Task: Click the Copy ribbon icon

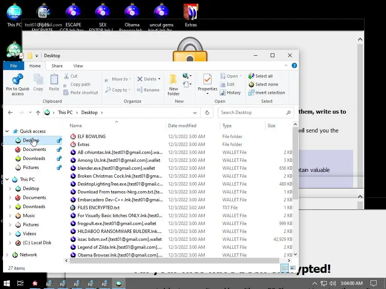Action: tap(38, 79)
